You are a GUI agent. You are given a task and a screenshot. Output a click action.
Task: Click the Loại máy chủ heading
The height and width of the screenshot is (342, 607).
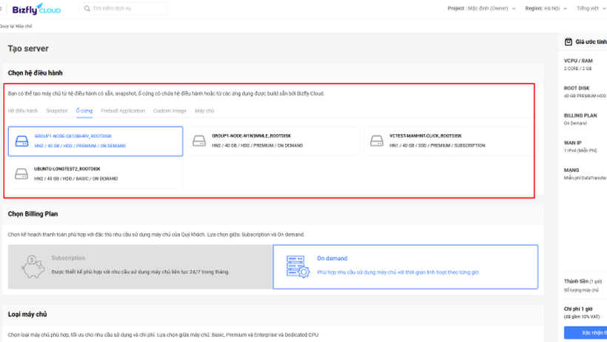tap(27, 314)
